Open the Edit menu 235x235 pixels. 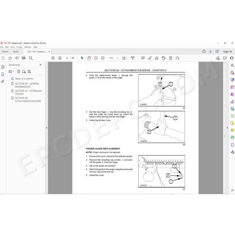(x=7, y=47)
